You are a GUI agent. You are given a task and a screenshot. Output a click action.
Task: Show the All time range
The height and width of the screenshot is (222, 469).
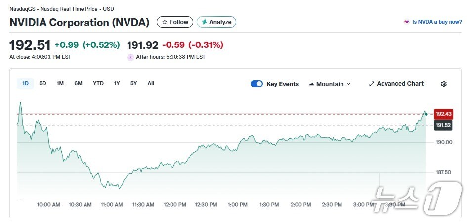pos(151,83)
